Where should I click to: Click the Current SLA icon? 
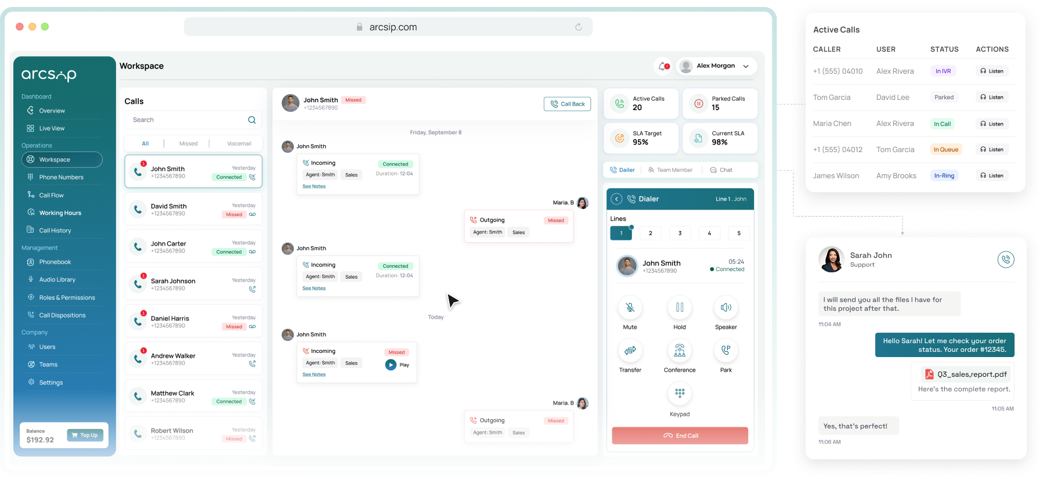699,138
